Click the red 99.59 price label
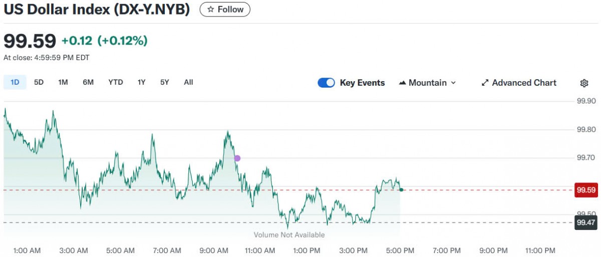The image size is (601, 257). [586, 190]
